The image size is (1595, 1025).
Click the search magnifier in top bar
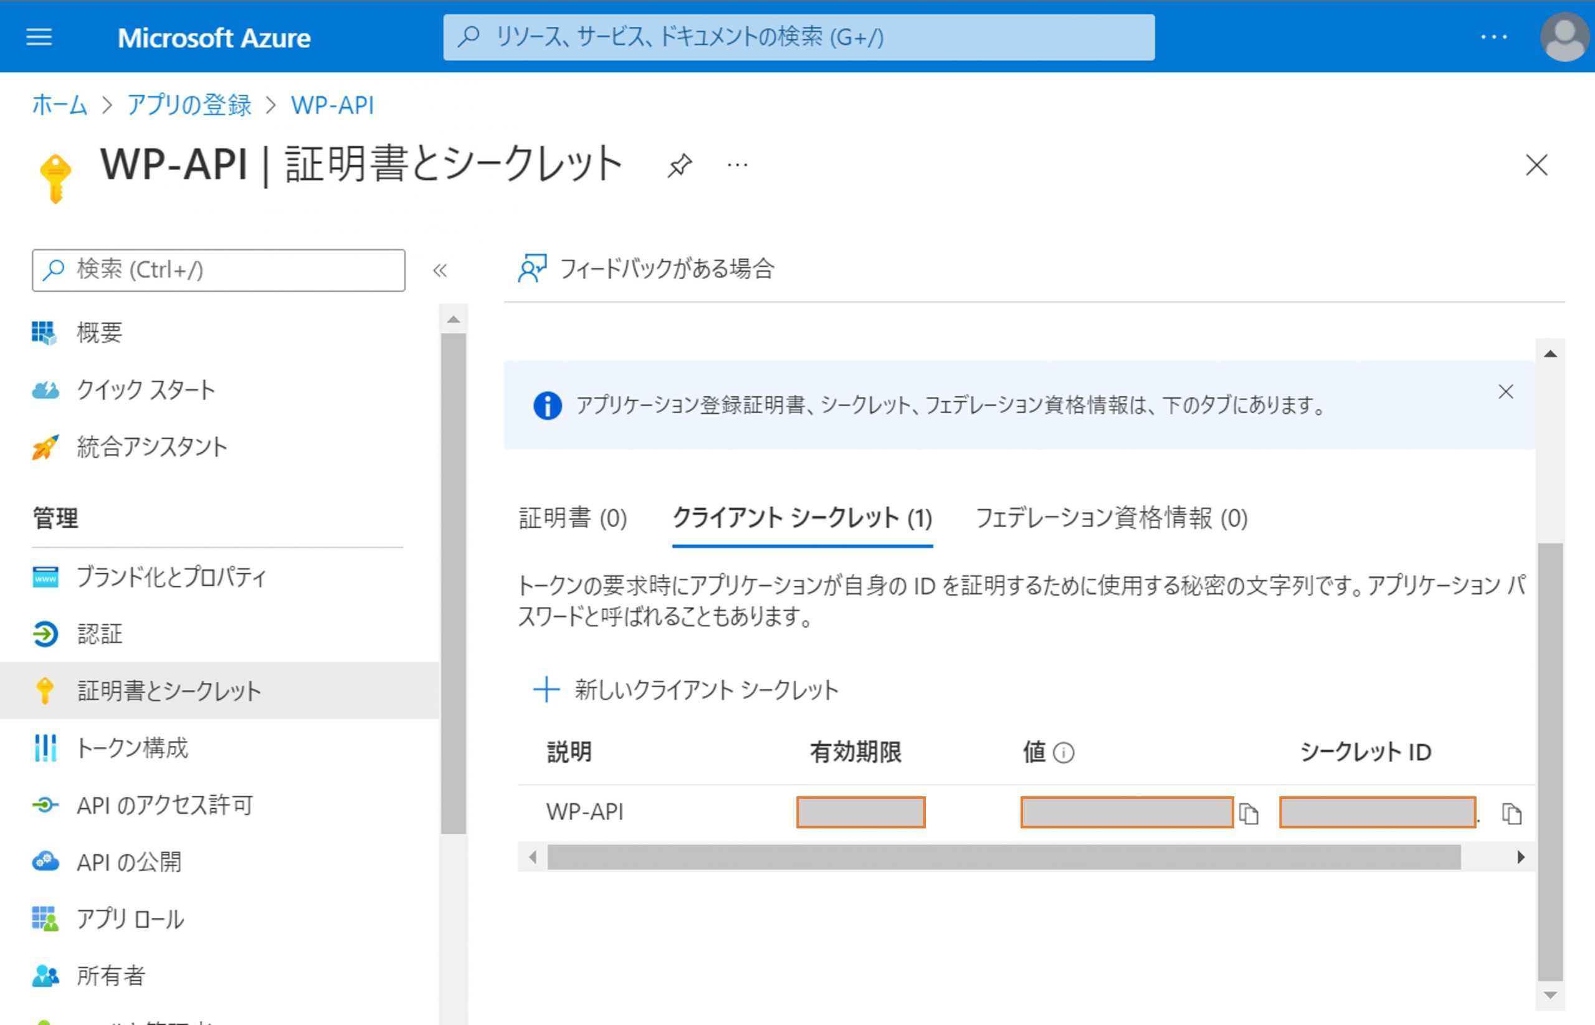click(x=469, y=37)
